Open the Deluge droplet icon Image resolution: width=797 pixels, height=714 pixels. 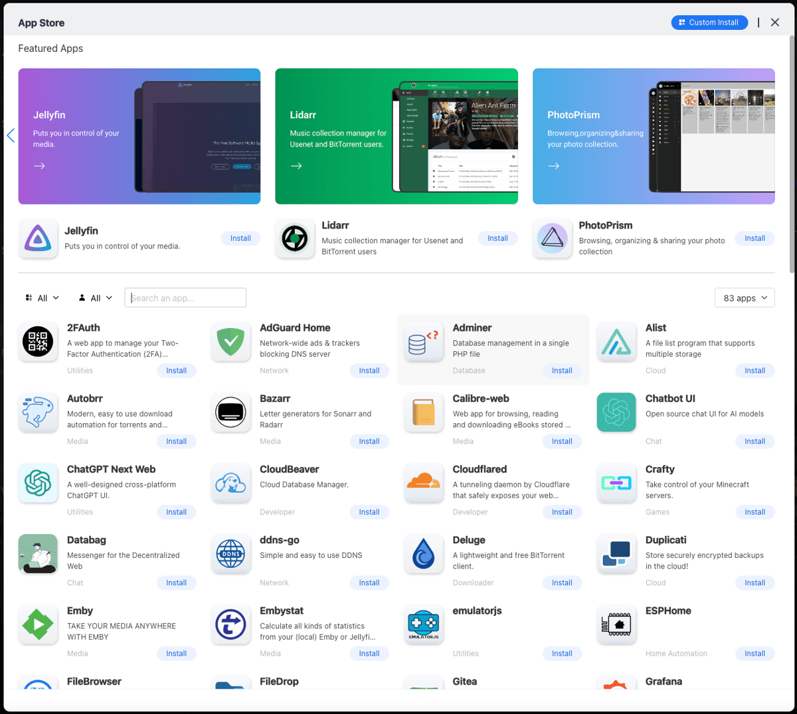424,554
